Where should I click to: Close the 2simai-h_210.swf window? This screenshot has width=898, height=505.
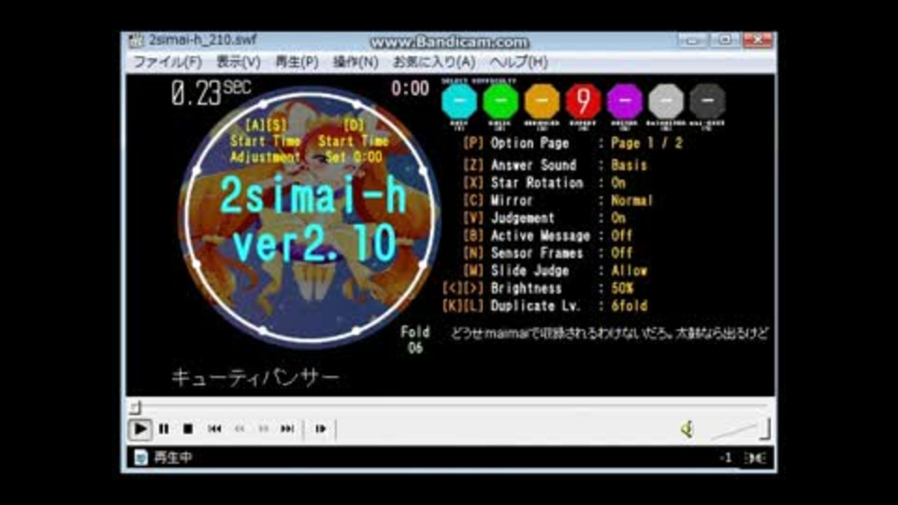click(757, 39)
